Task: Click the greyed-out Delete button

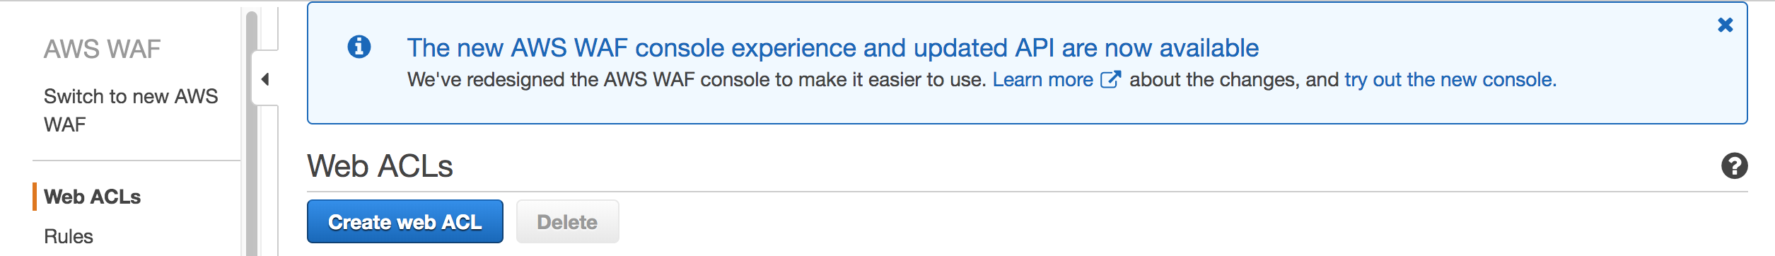Action: (x=567, y=221)
